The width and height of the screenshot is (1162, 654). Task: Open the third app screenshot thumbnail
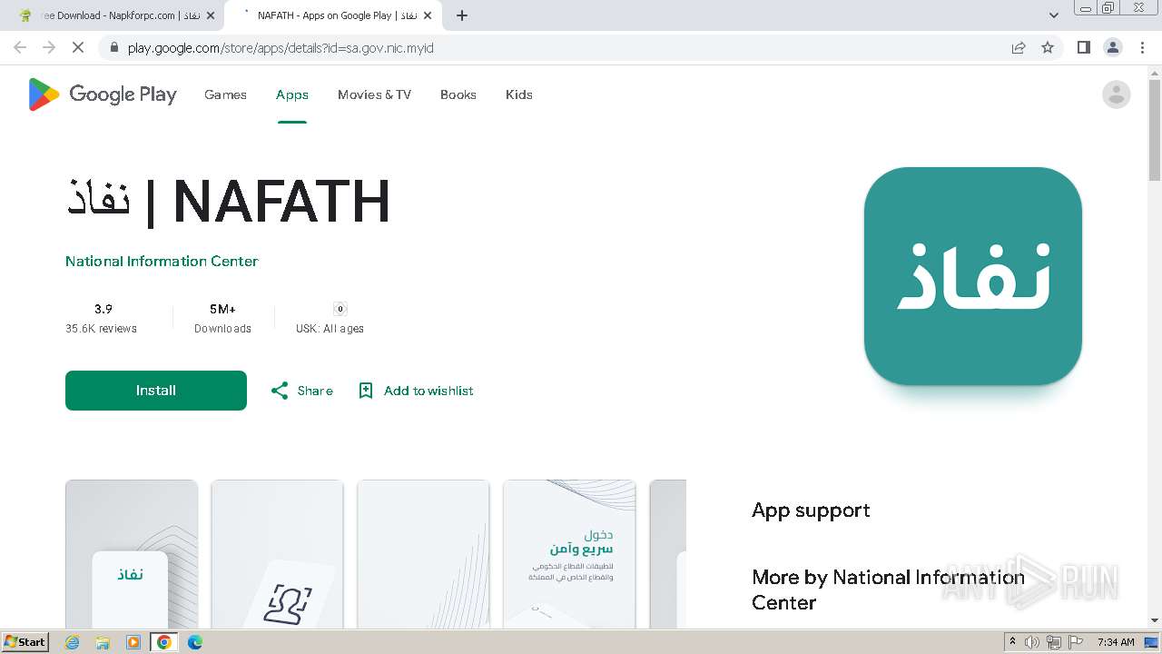424,554
